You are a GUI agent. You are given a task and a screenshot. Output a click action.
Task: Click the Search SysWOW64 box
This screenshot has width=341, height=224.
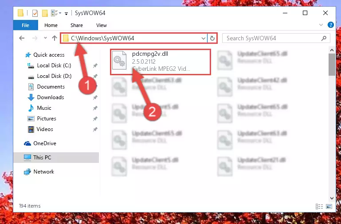pyautogui.click(x=276, y=38)
